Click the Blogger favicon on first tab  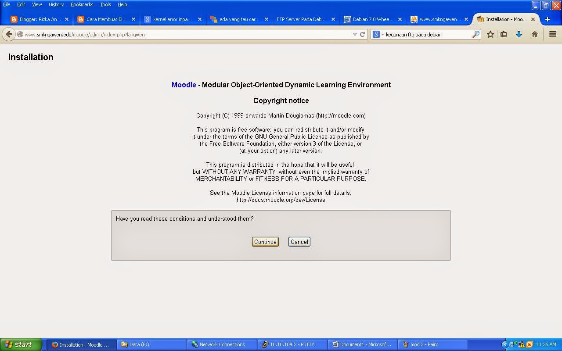coord(14,19)
